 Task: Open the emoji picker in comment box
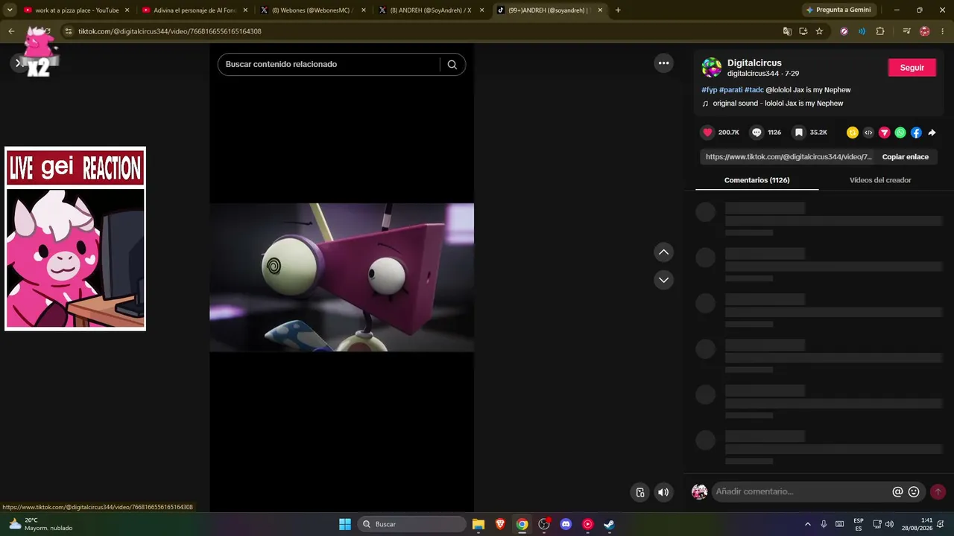(x=914, y=491)
